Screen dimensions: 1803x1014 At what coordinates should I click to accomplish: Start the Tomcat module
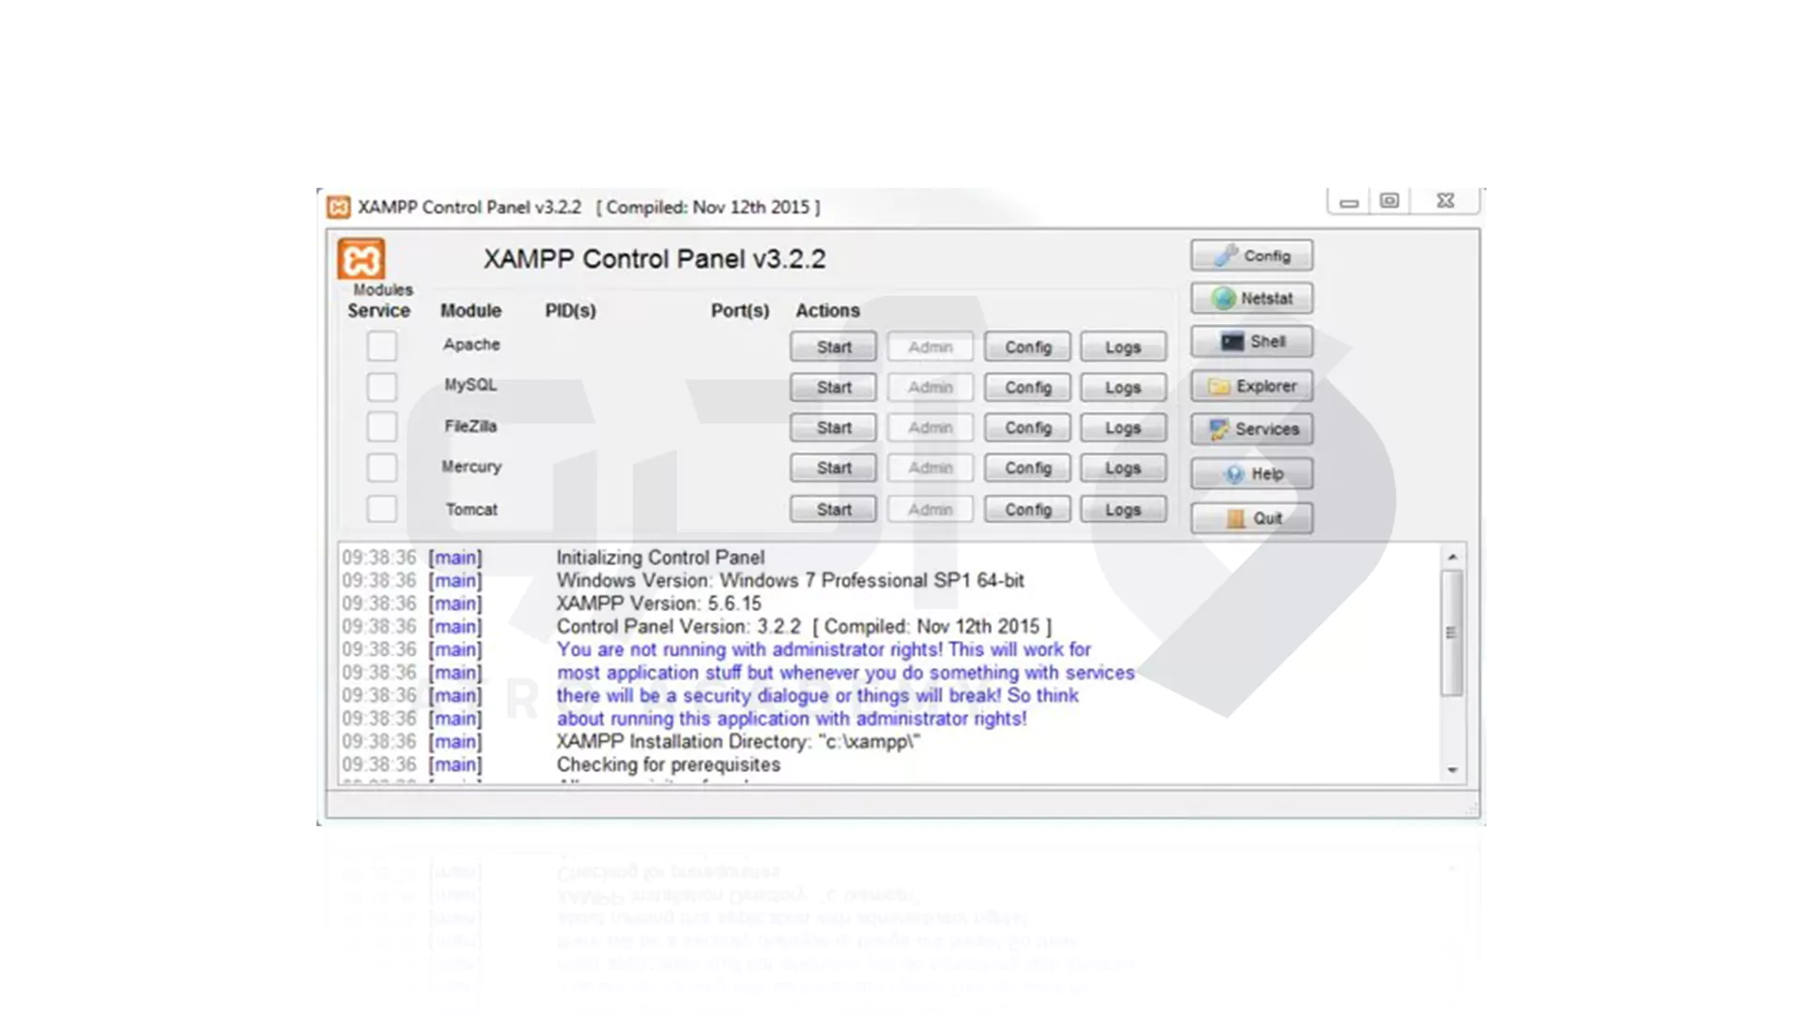pyautogui.click(x=832, y=509)
